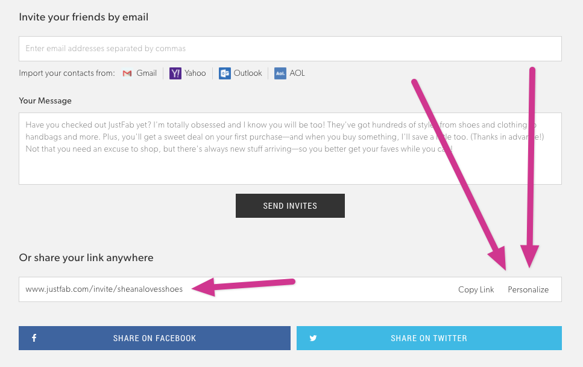
Task: Click the Twitter bird icon
Action: coord(313,338)
